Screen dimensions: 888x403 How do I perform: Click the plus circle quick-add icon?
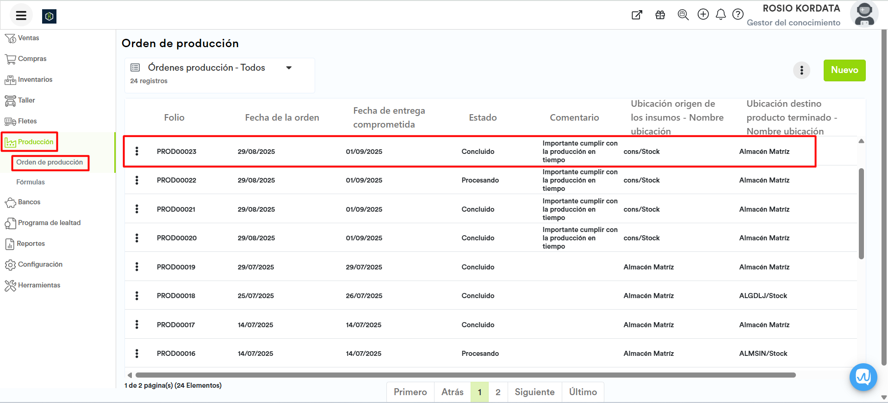pos(703,15)
